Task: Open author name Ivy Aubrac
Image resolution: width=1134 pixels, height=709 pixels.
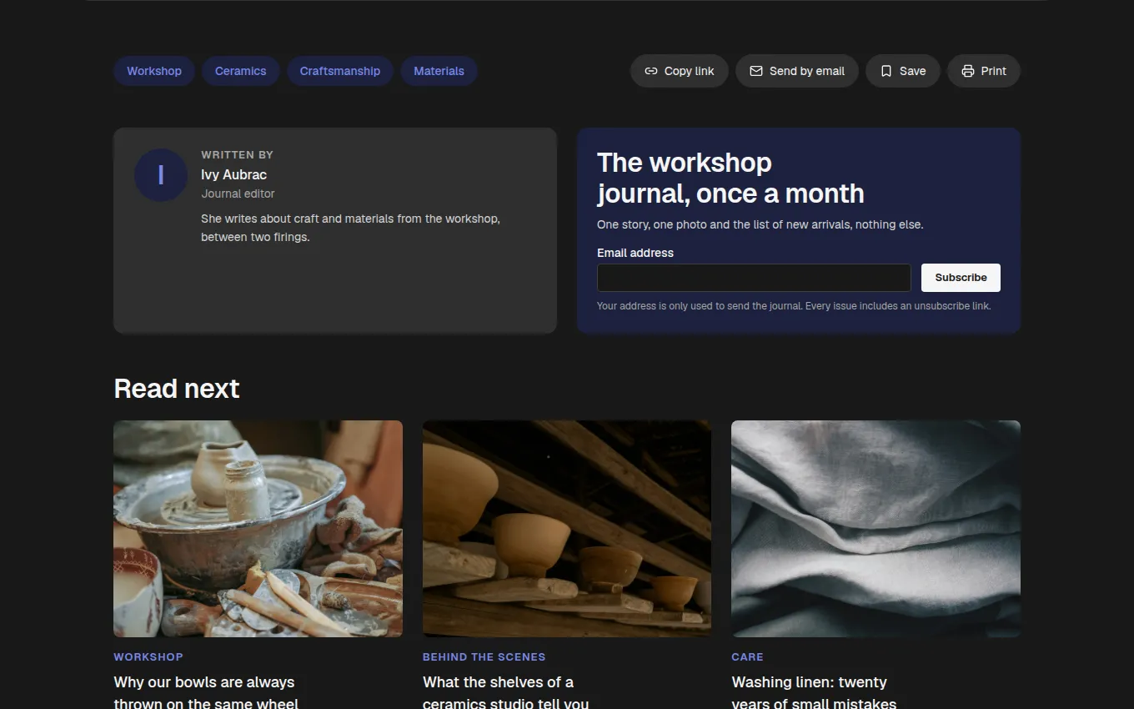Action: pyautogui.click(x=234, y=174)
